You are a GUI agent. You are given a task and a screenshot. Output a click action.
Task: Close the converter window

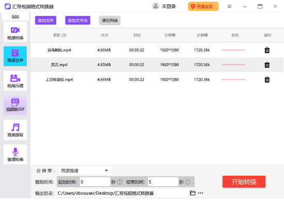tap(275, 7)
